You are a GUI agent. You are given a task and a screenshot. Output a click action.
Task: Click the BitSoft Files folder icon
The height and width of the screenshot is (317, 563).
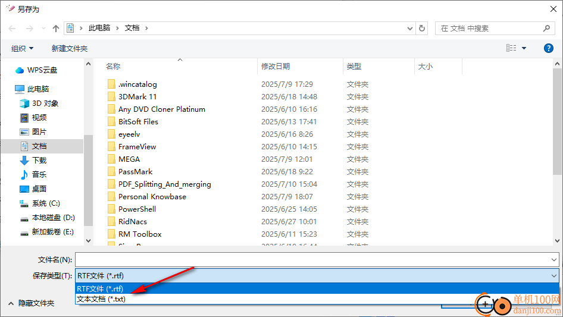[x=112, y=122]
